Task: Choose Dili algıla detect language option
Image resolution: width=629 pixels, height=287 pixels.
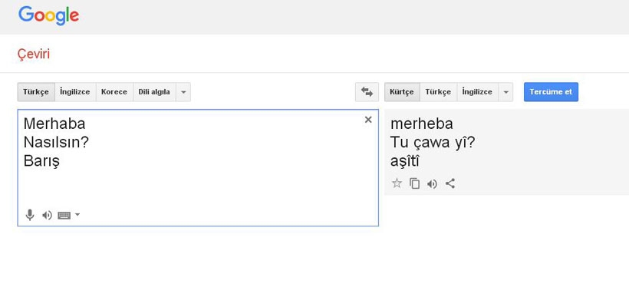Action: point(154,92)
